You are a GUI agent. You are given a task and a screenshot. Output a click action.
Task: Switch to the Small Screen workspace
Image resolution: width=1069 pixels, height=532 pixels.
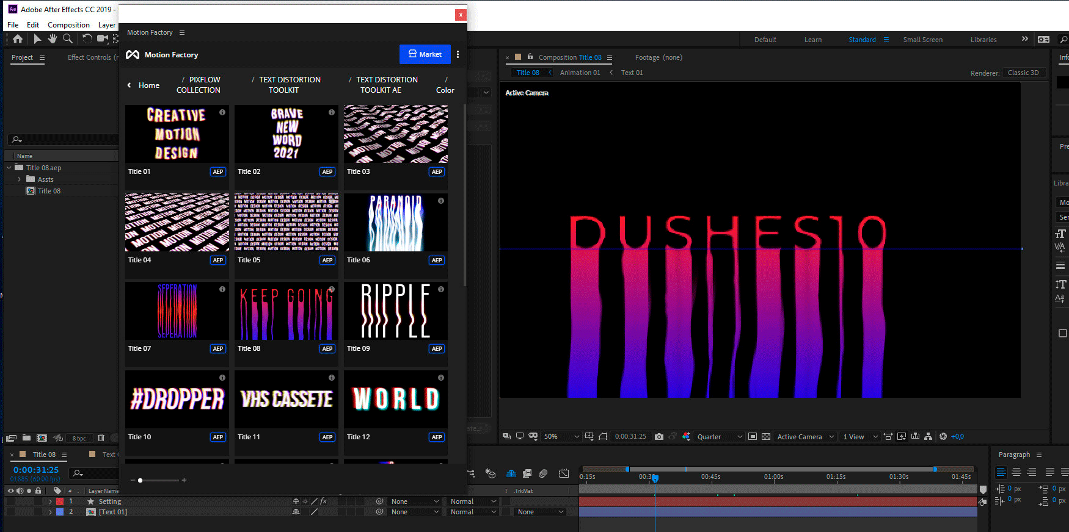[922, 40]
